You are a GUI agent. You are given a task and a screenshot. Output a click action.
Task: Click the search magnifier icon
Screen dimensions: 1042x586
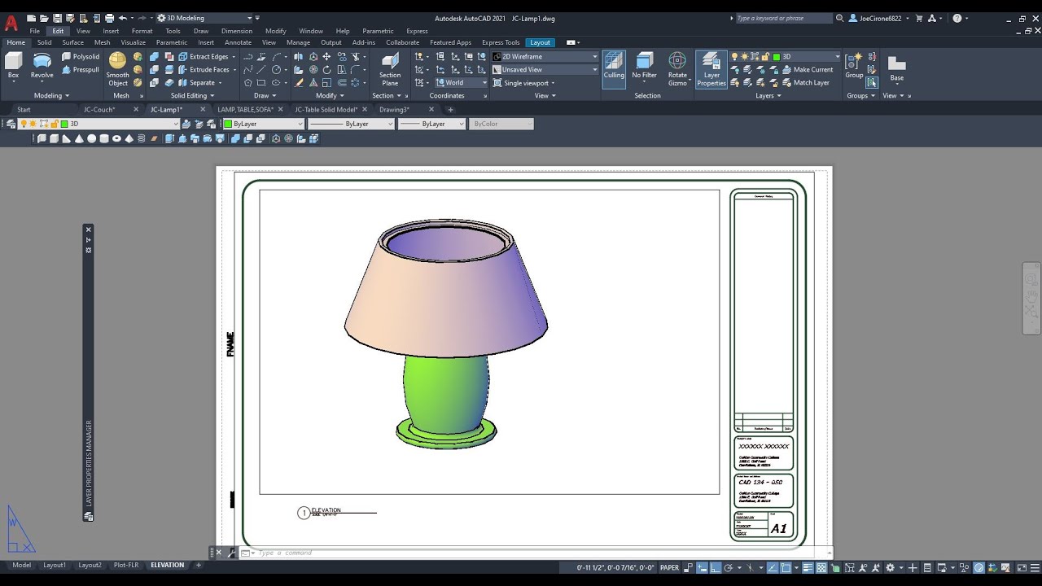click(x=839, y=18)
